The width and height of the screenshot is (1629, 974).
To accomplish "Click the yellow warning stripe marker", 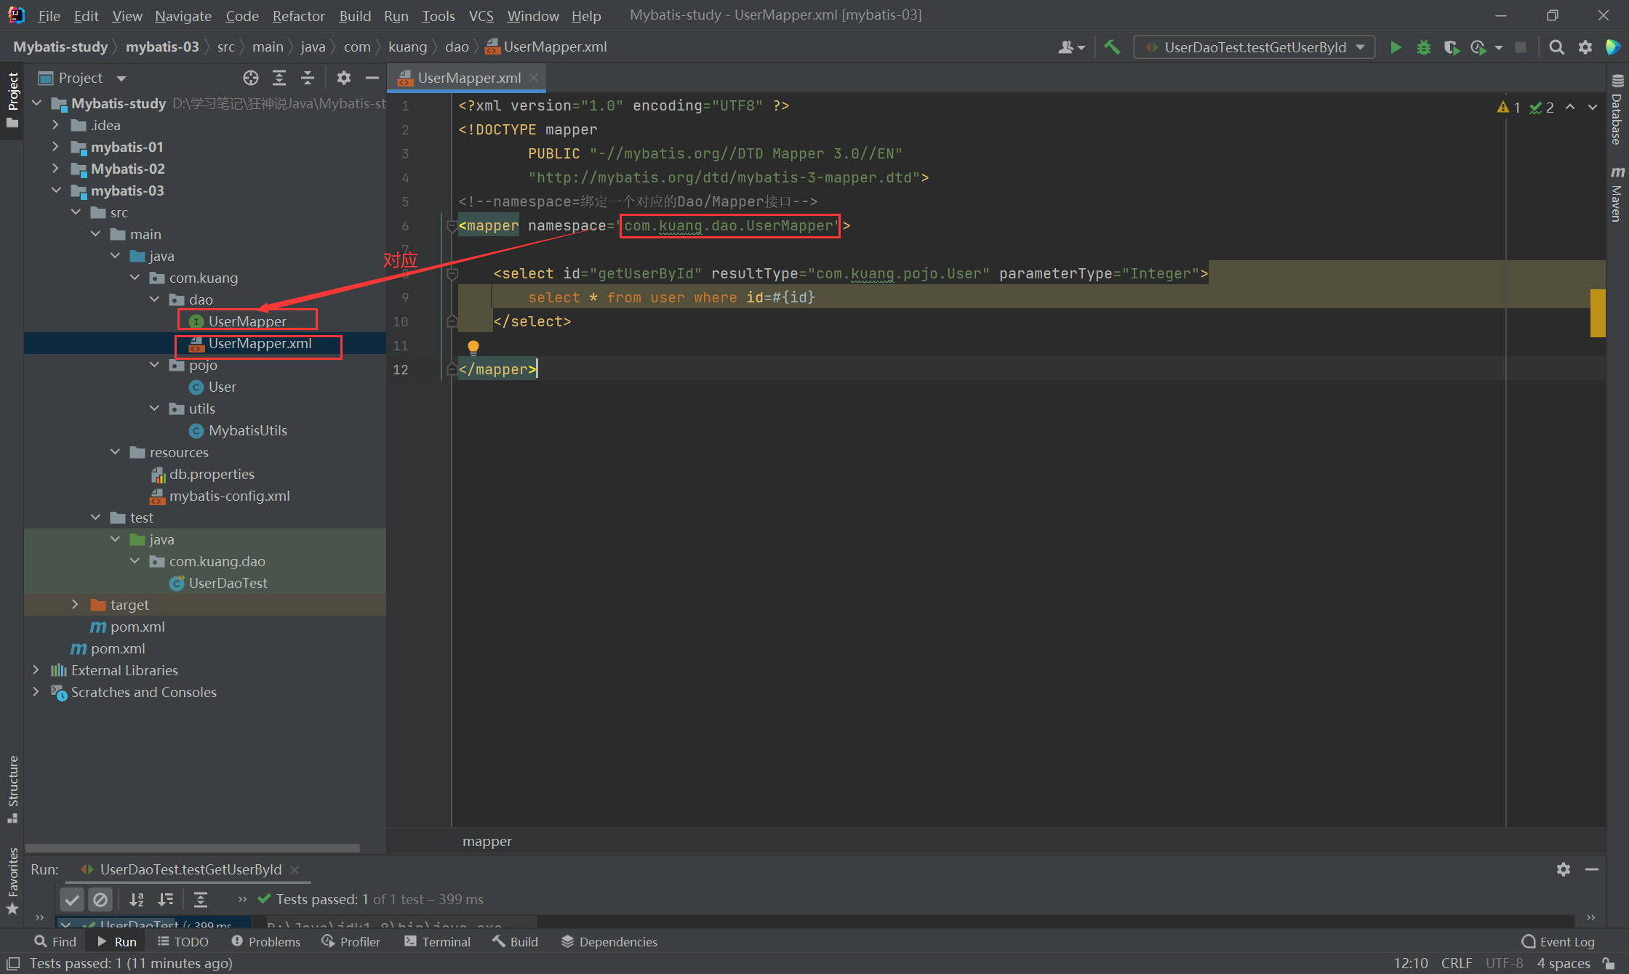I will 1597,313.
